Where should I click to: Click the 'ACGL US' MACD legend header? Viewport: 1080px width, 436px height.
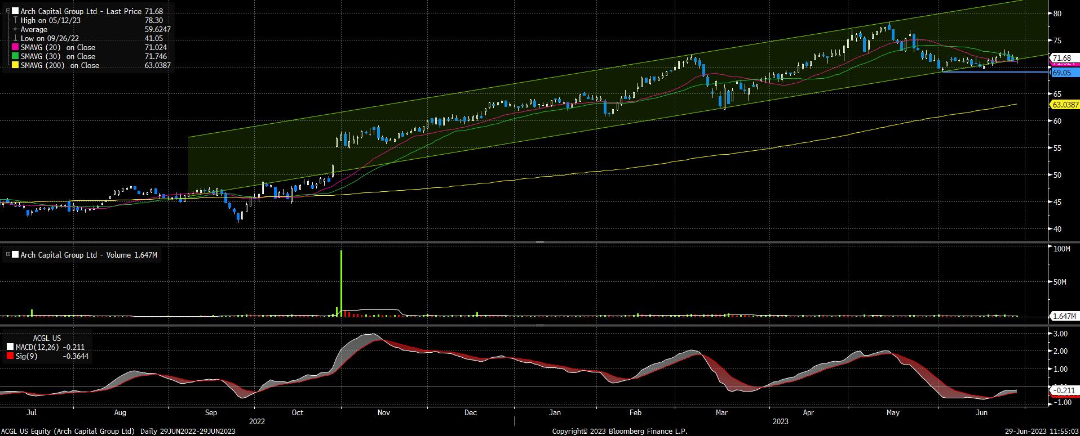click(47, 338)
